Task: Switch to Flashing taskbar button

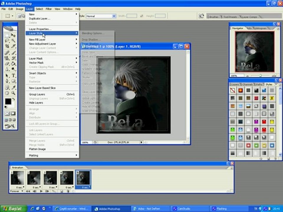Action: (229, 209)
